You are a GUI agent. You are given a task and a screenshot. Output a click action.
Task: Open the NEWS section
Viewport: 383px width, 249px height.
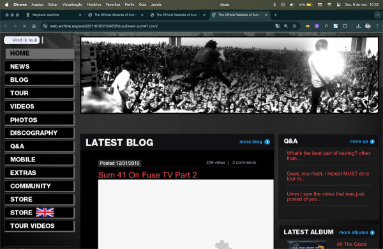(39, 66)
